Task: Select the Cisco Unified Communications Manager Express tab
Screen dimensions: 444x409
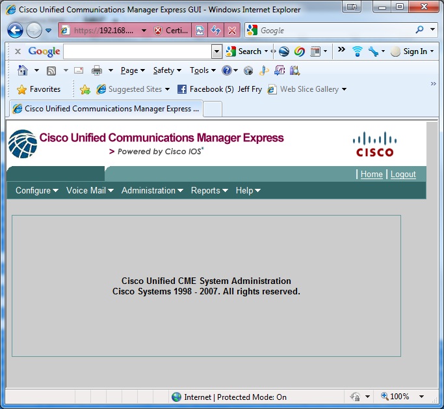Action: pos(106,109)
